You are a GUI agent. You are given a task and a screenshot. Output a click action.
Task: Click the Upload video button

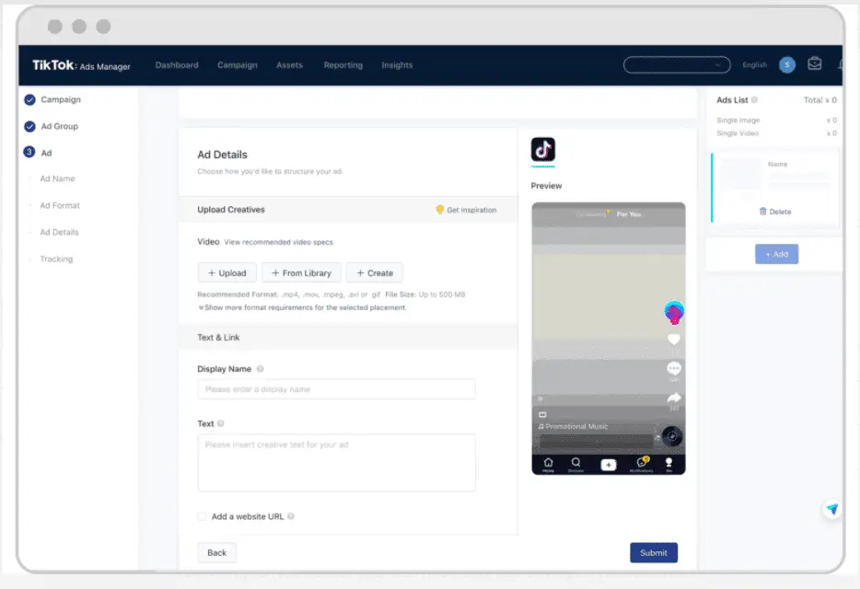(x=227, y=272)
